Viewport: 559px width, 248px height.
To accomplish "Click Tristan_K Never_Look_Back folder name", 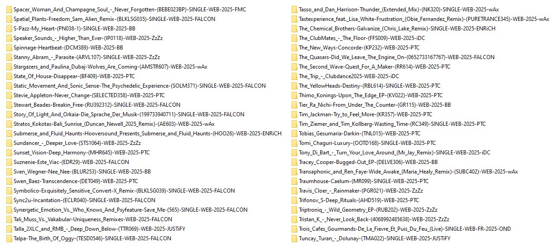I will point(374,219).
